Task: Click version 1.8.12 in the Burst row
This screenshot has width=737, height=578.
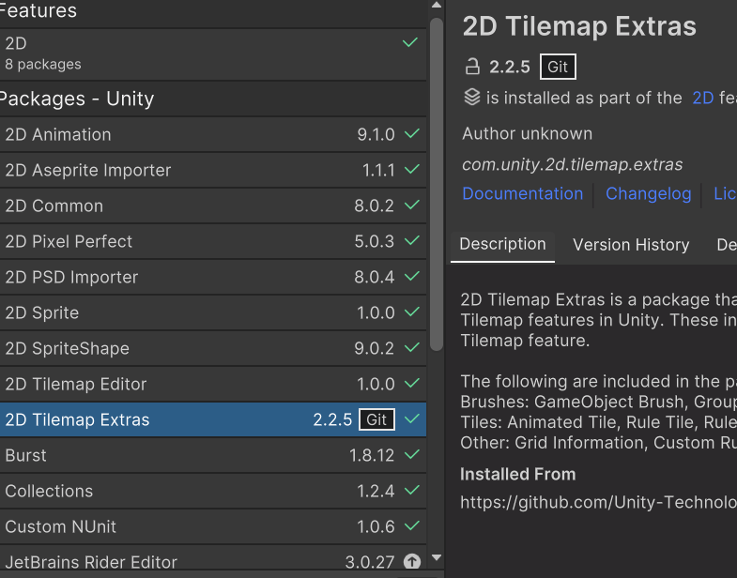Action: pyautogui.click(x=372, y=455)
